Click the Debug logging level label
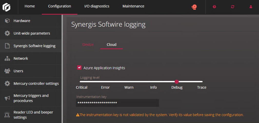The height and width of the screenshot is (123, 259). [177, 87]
